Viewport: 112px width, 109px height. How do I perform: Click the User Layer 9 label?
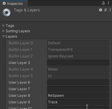pyautogui.click(x=19, y=102)
